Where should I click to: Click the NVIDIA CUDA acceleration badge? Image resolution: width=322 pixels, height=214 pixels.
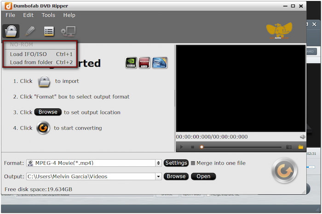coord(131,63)
